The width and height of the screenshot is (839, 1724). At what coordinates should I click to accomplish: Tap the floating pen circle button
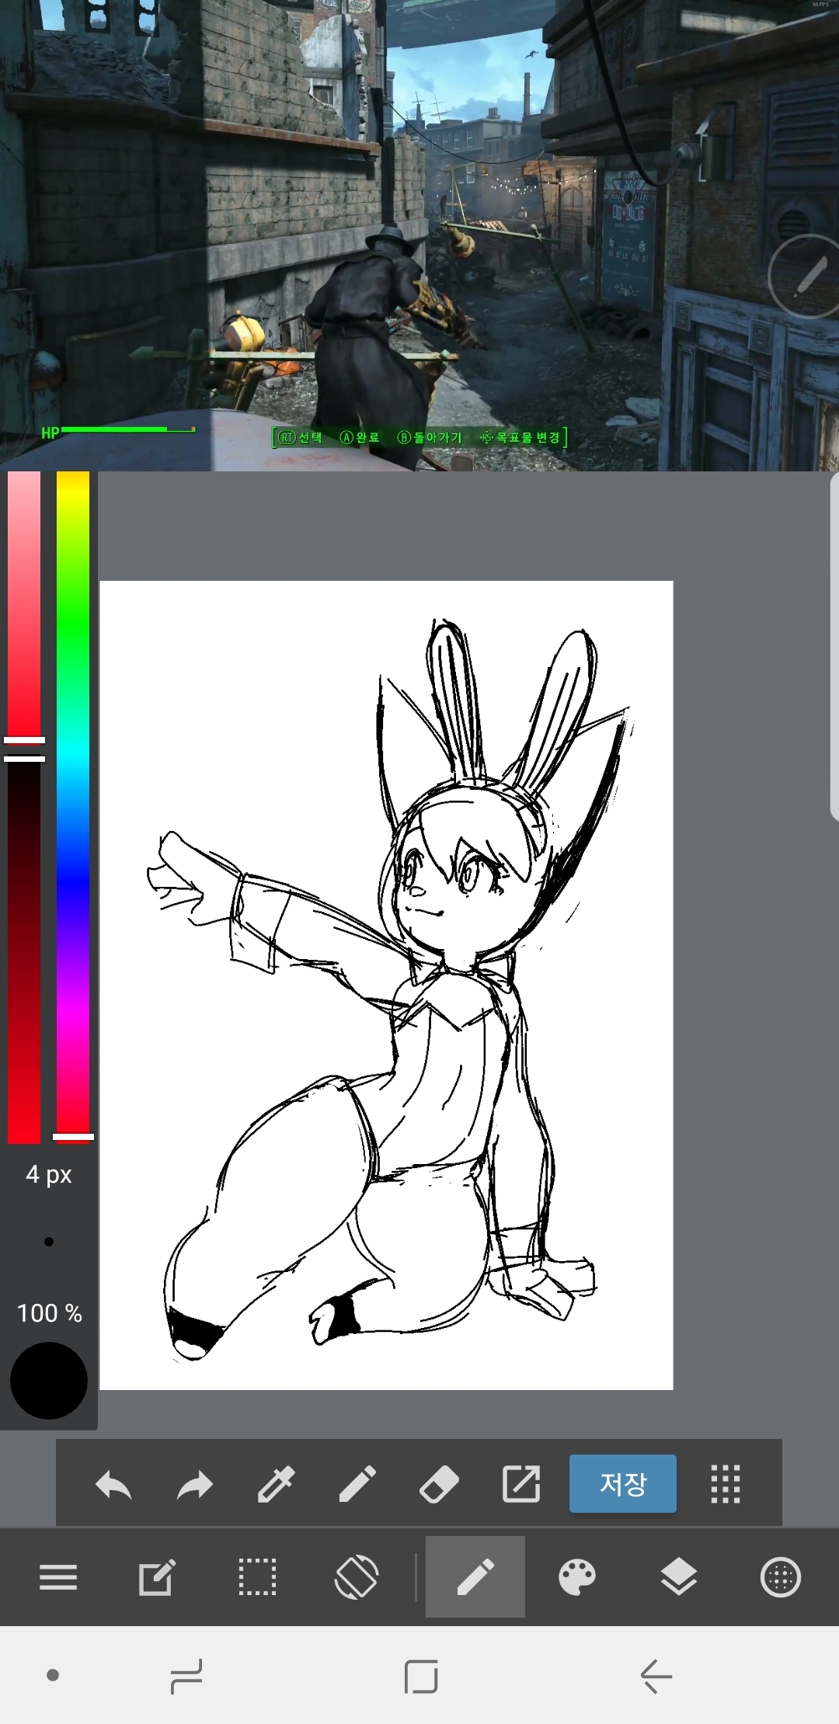click(x=806, y=276)
